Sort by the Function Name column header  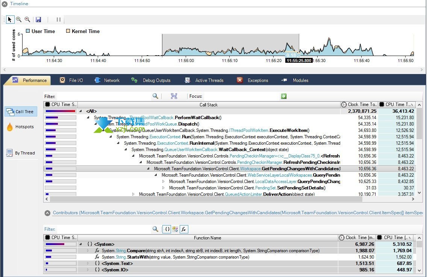(207, 238)
